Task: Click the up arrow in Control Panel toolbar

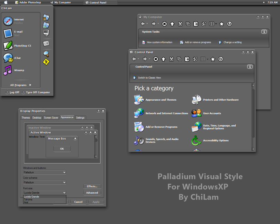Action: [163, 59]
